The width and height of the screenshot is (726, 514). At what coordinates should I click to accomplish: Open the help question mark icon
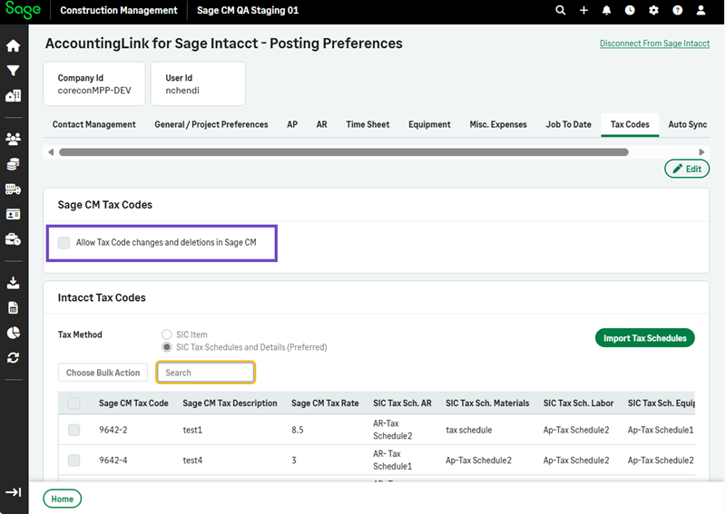(x=677, y=10)
